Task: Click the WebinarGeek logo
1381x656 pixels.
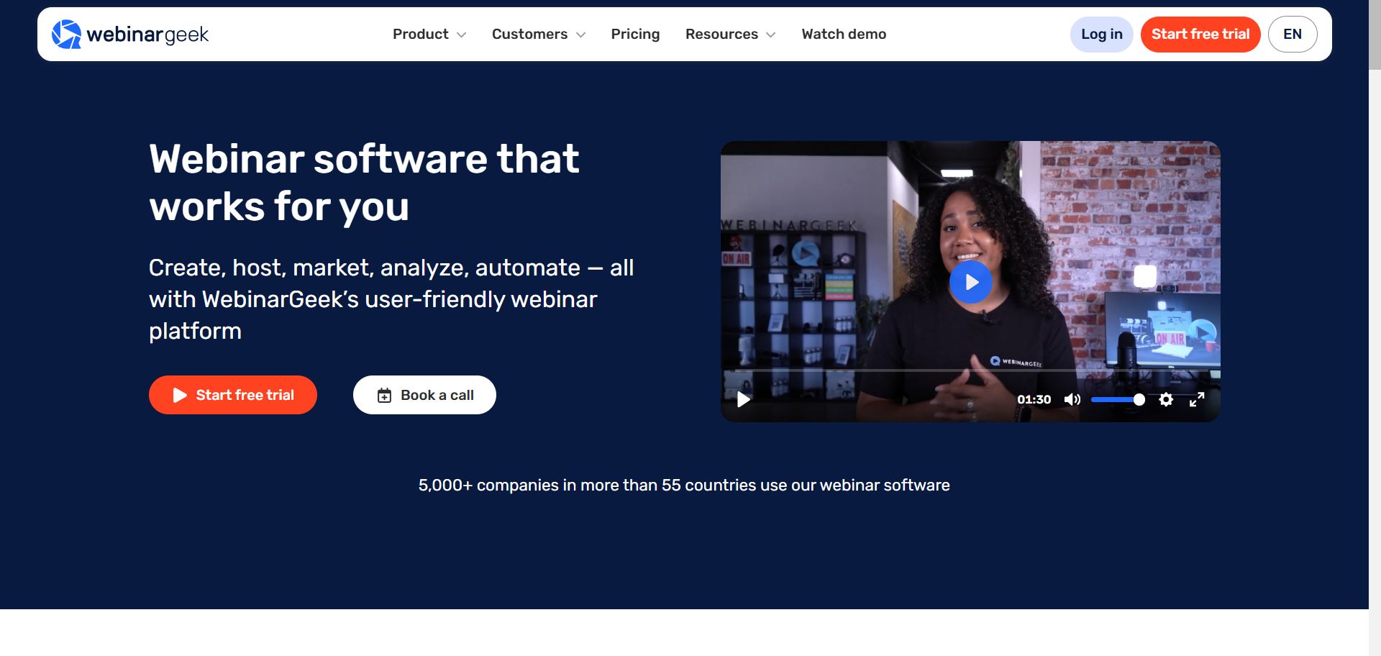Action: point(130,35)
